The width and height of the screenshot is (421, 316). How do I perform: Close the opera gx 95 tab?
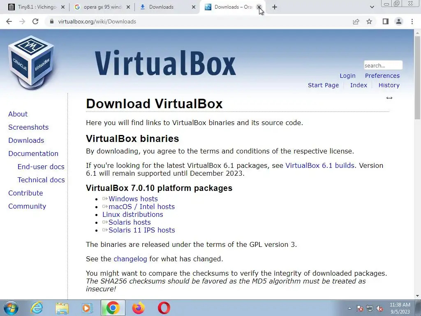click(128, 7)
